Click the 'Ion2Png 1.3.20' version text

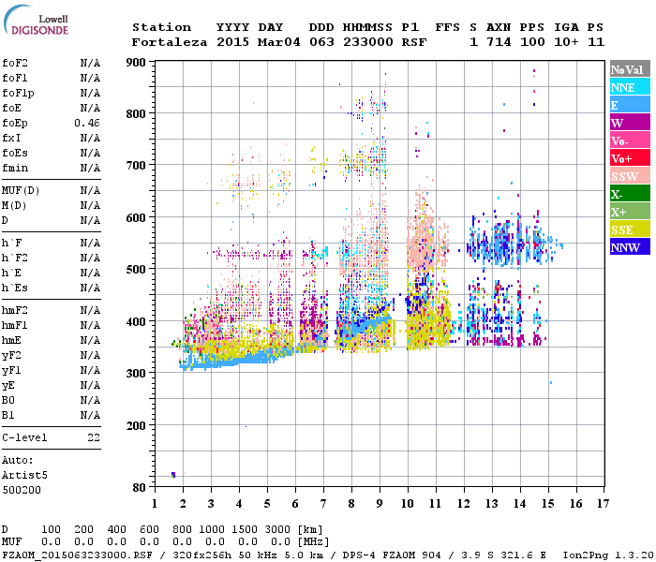click(608, 555)
